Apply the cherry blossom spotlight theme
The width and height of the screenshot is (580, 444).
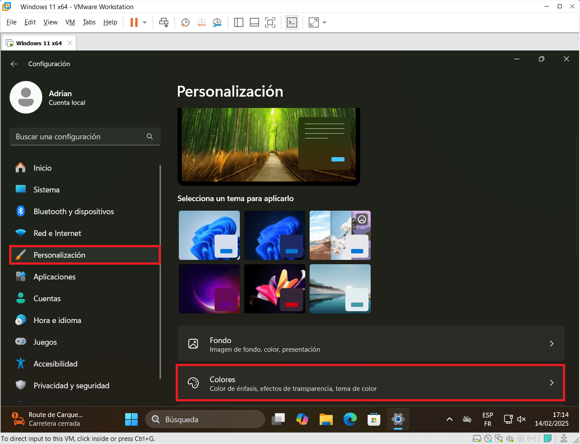(x=340, y=235)
